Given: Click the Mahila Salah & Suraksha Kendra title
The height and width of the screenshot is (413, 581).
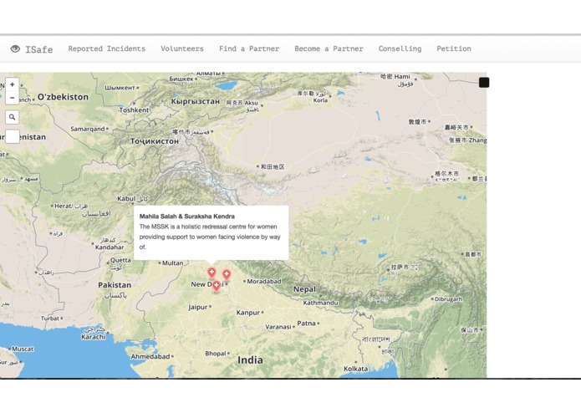Looking at the screenshot, I should 187,217.
